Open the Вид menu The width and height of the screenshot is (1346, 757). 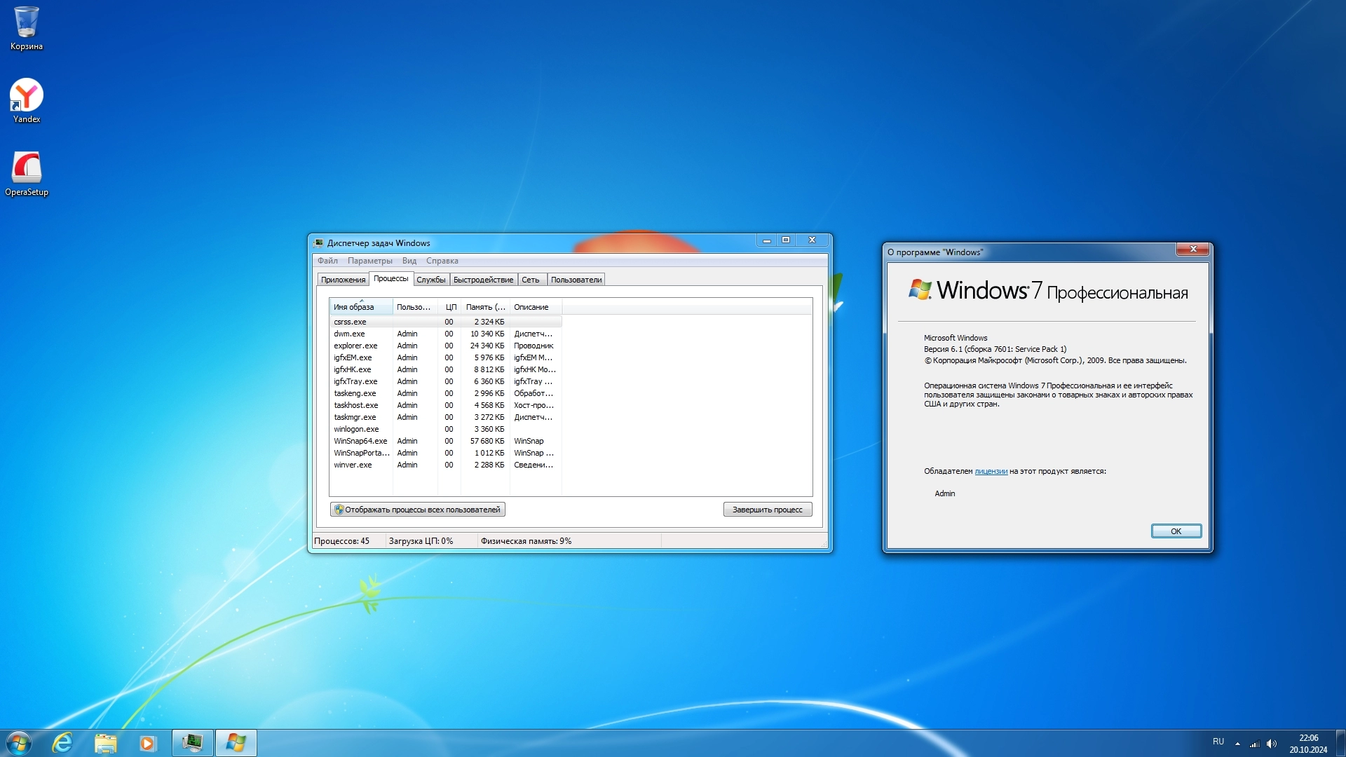[409, 261]
